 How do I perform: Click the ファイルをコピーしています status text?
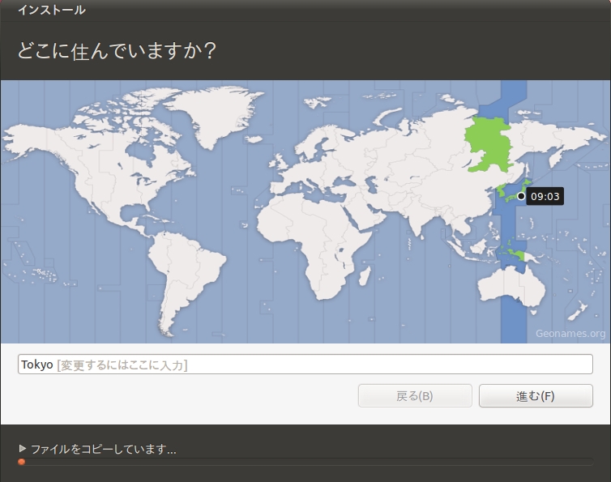click(x=103, y=450)
